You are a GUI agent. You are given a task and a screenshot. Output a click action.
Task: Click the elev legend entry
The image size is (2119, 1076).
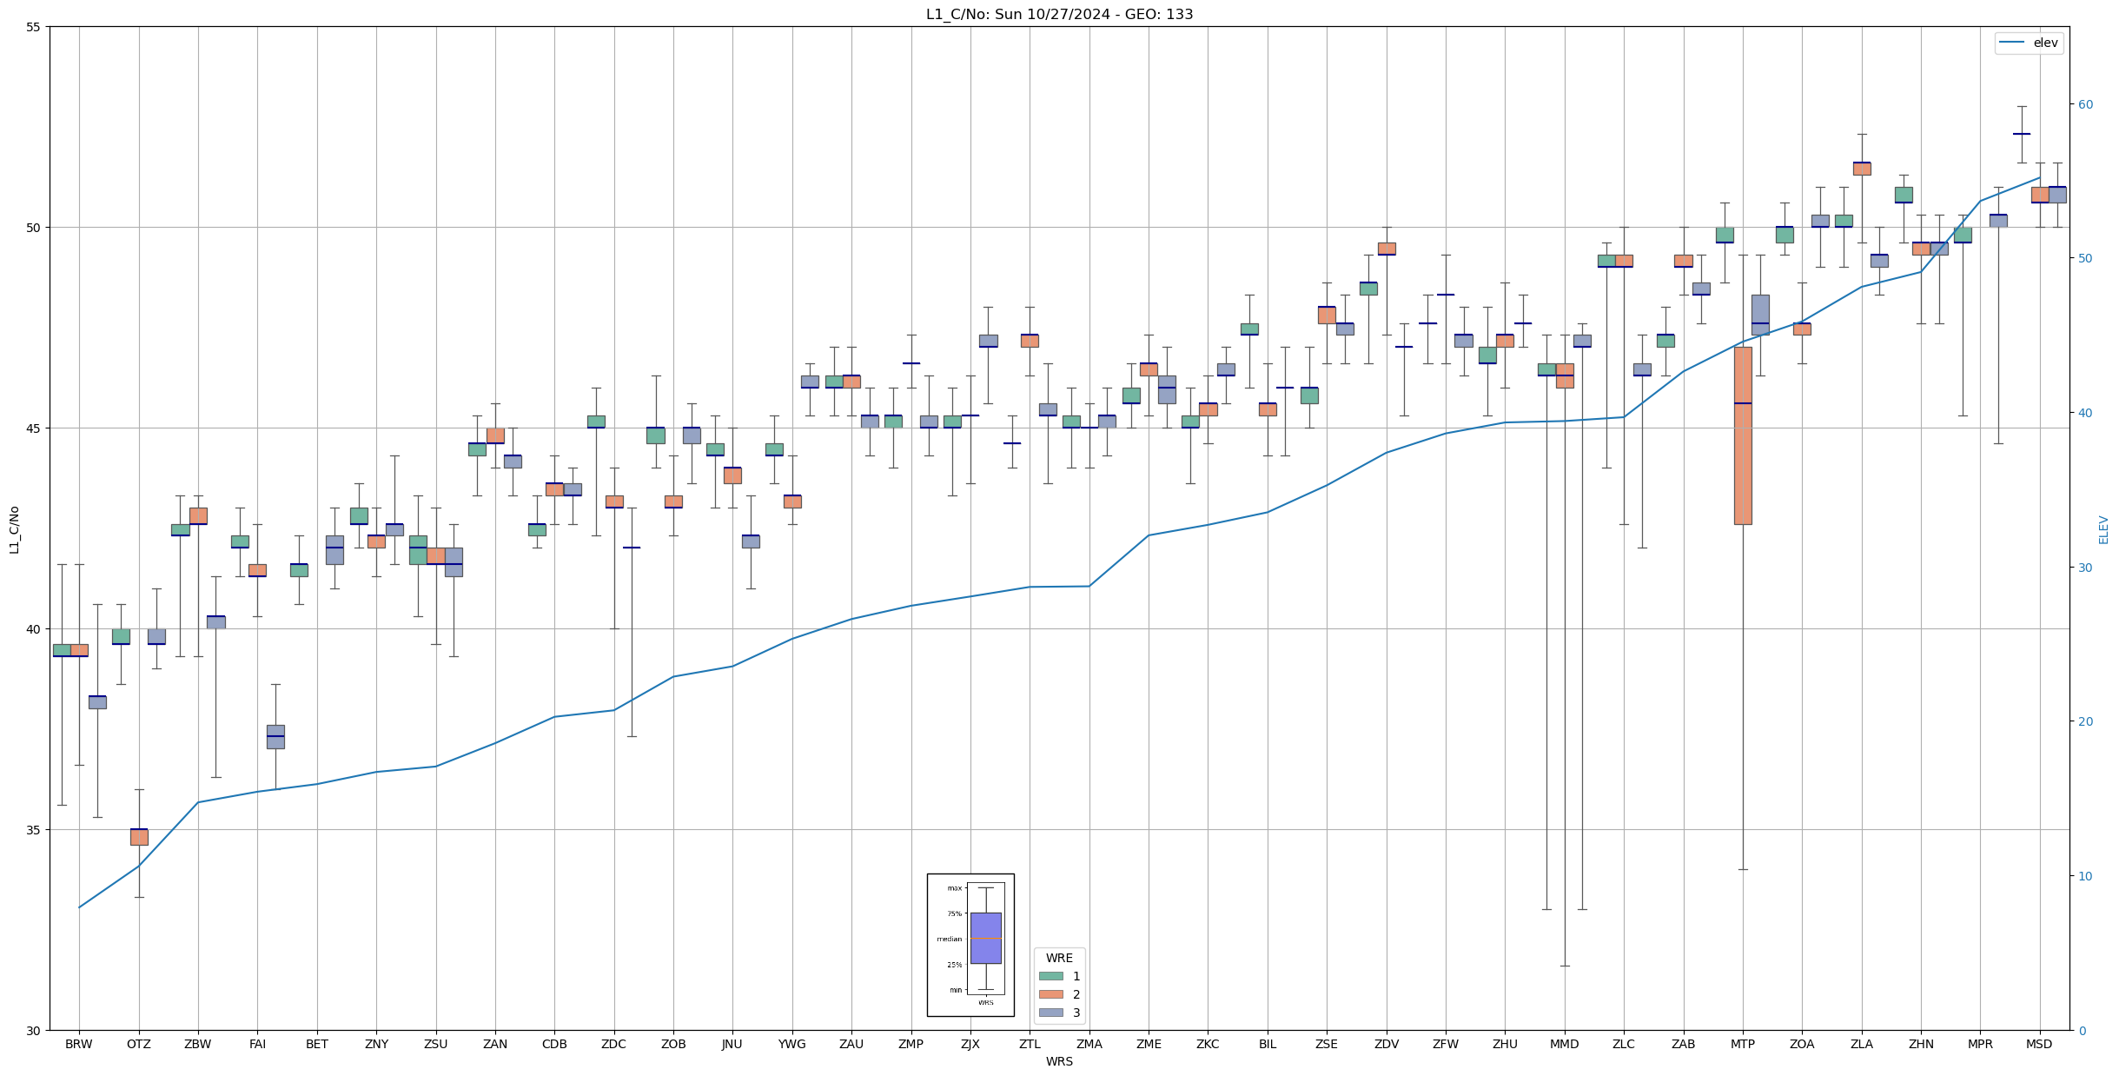pos(2029,43)
